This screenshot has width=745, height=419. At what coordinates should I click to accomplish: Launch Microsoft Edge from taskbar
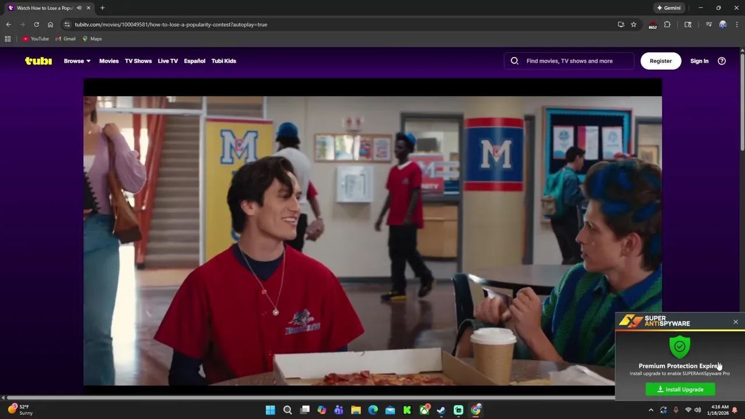(x=373, y=410)
